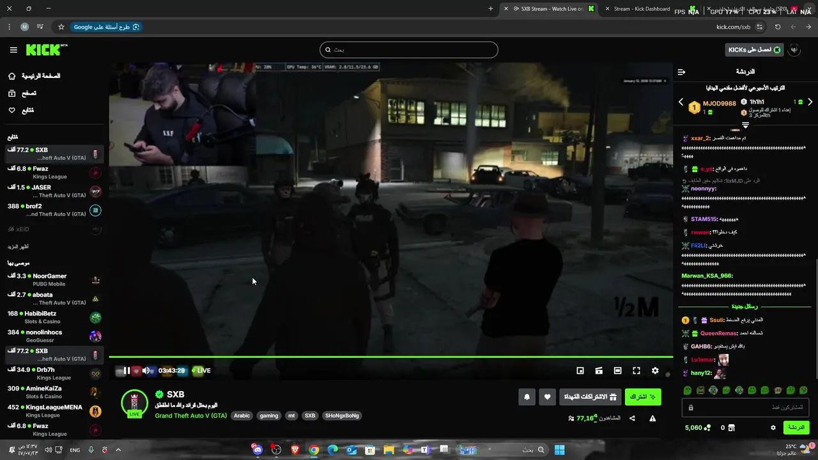Open chat settings gear
This screenshot has height=460, width=818.
coord(773,427)
